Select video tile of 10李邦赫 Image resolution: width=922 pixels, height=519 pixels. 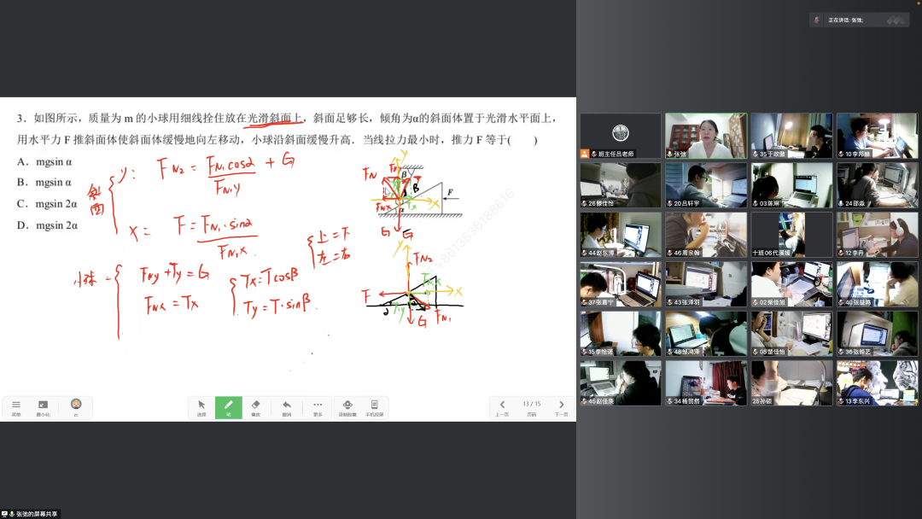coord(878,136)
